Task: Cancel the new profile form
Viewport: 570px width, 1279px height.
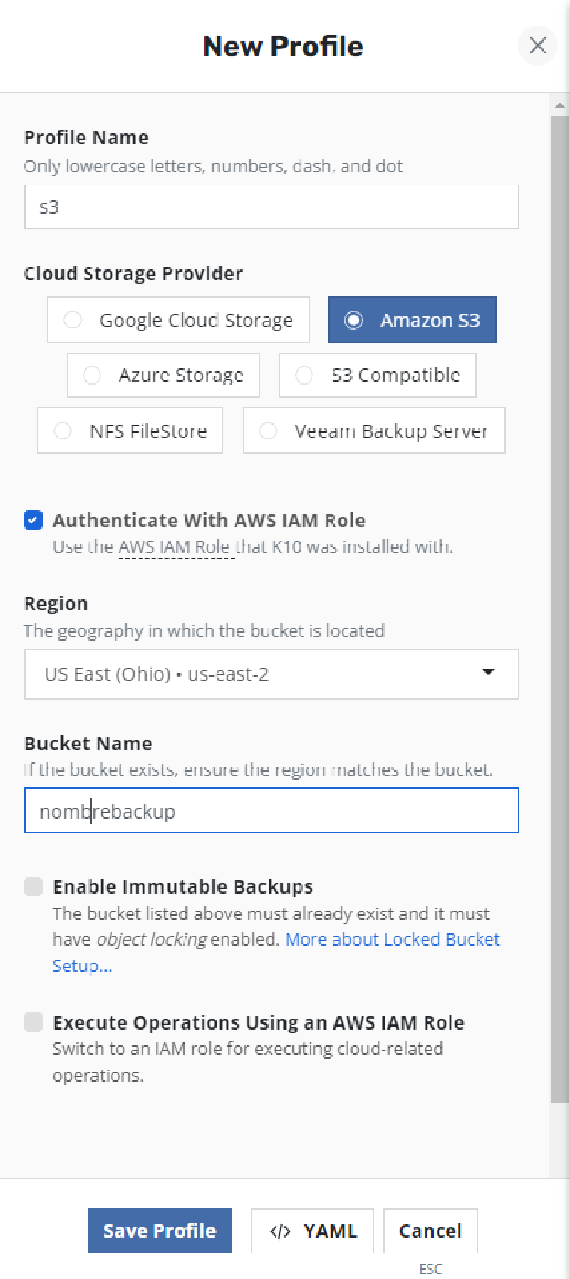Action: (430, 1231)
